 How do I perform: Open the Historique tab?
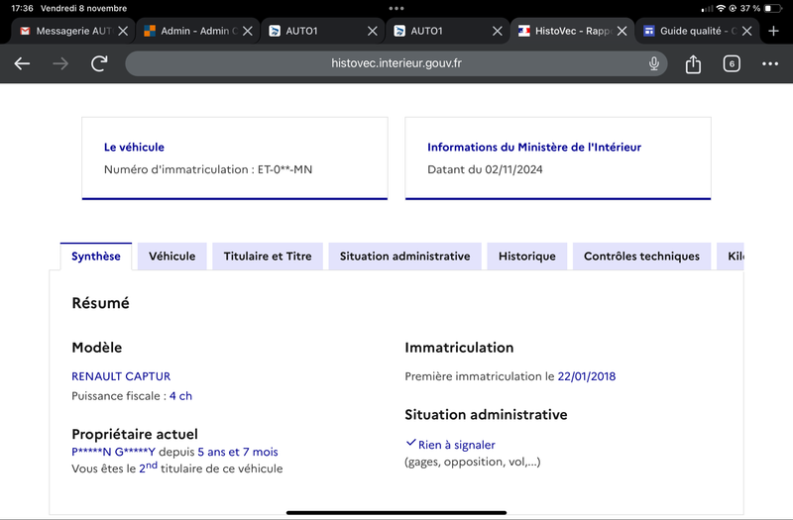click(x=527, y=257)
